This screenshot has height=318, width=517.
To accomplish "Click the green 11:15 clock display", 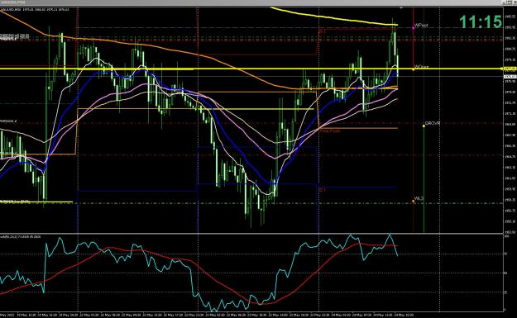I will (x=481, y=21).
